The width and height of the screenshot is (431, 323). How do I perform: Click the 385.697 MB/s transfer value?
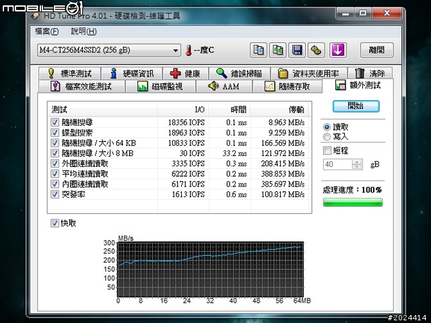[x=283, y=184]
